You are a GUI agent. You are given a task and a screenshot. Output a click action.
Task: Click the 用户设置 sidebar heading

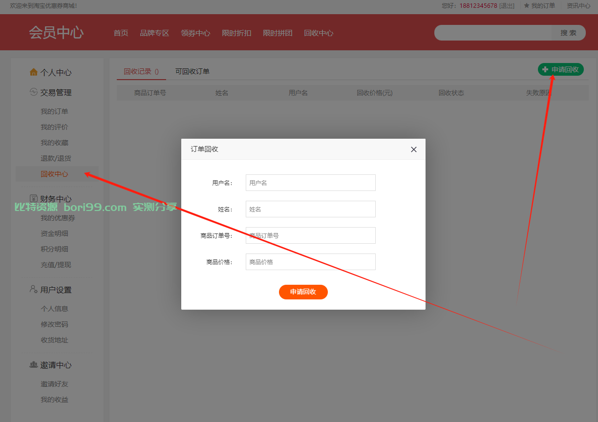(x=56, y=290)
